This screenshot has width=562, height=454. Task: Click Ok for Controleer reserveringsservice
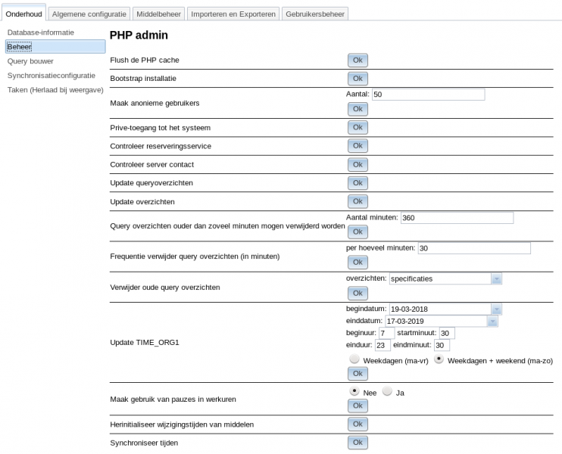point(357,146)
